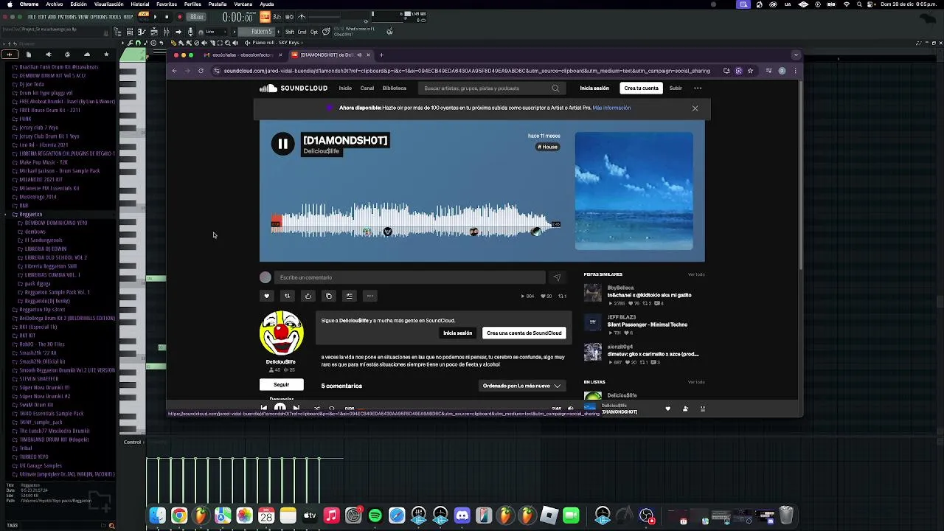Send comment with the paper plane icon
Screen dimensions: 944x531
tap(557, 277)
